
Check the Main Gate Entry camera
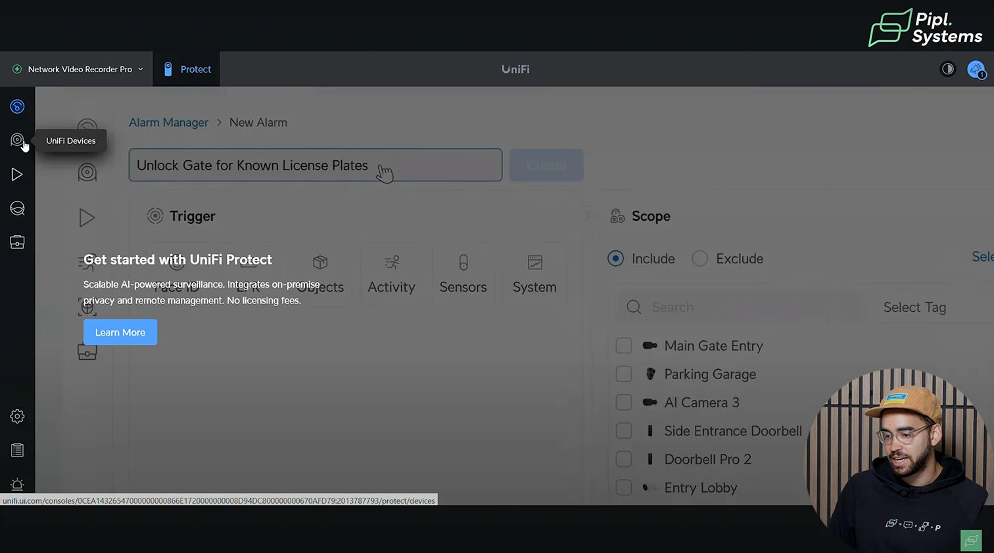pos(623,345)
